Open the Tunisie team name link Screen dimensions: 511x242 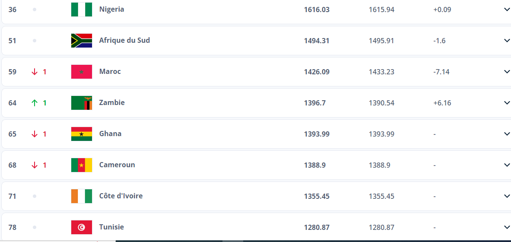(111, 227)
